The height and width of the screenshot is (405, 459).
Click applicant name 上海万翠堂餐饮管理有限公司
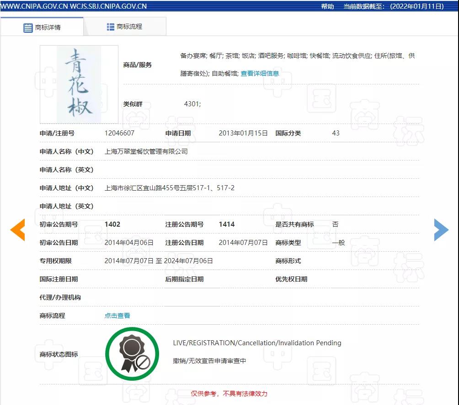(146, 151)
